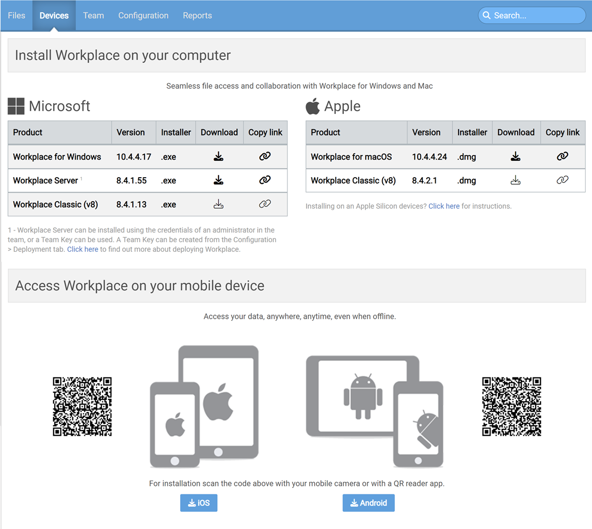Click the Android download button
Screen dimensions: 592x529
(x=368, y=503)
